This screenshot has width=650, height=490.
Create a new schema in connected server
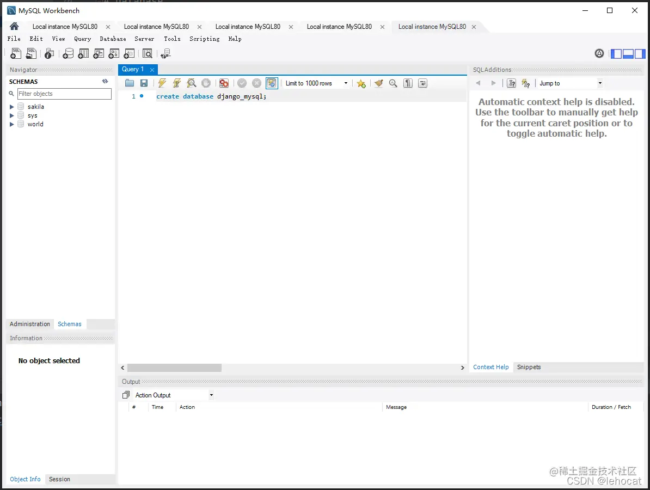point(68,53)
